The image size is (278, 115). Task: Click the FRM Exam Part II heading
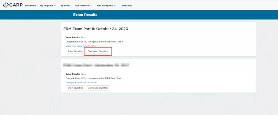[96, 29]
